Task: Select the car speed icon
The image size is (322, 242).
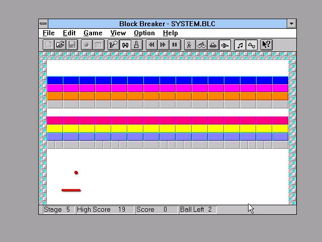Action: (213, 45)
